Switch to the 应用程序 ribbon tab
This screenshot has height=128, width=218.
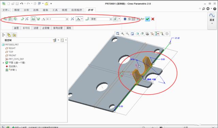tap(77, 10)
